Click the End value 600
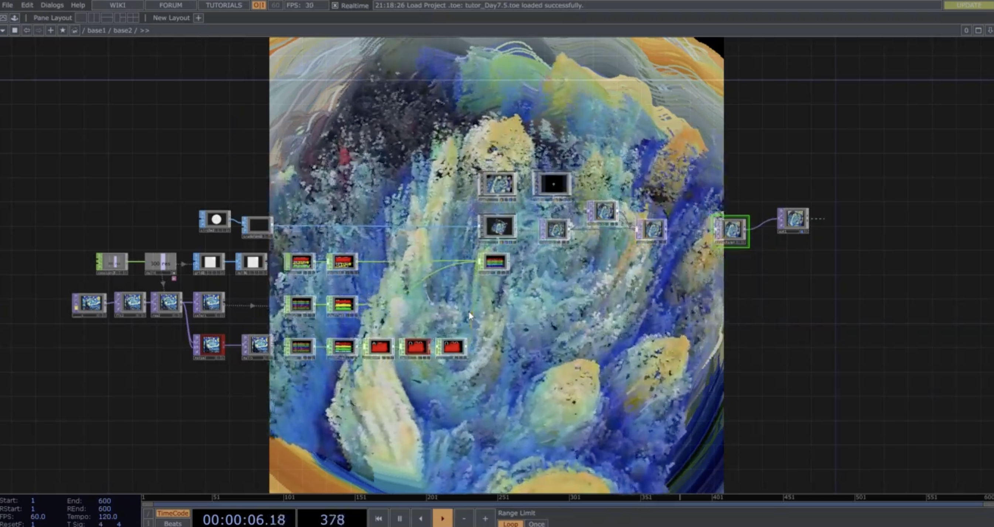The height and width of the screenshot is (527, 994). coord(104,501)
